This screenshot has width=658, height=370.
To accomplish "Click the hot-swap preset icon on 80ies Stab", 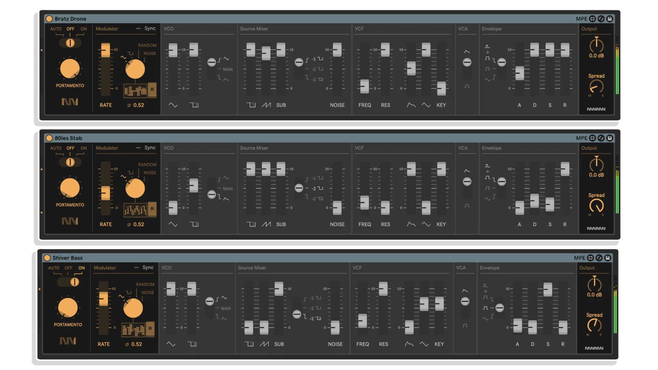I will point(601,138).
